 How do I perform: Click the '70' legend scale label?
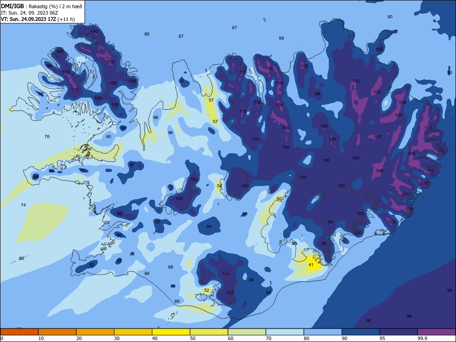click(269, 338)
